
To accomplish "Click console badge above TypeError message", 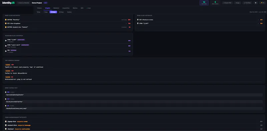I will pos(8,65).
